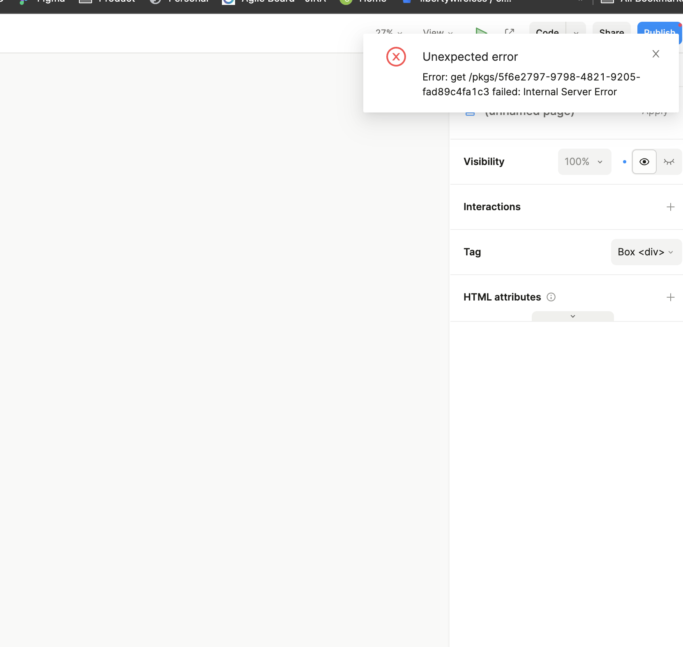
Task: Click the blue dot beside visibility toggle
Action: [x=624, y=162]
